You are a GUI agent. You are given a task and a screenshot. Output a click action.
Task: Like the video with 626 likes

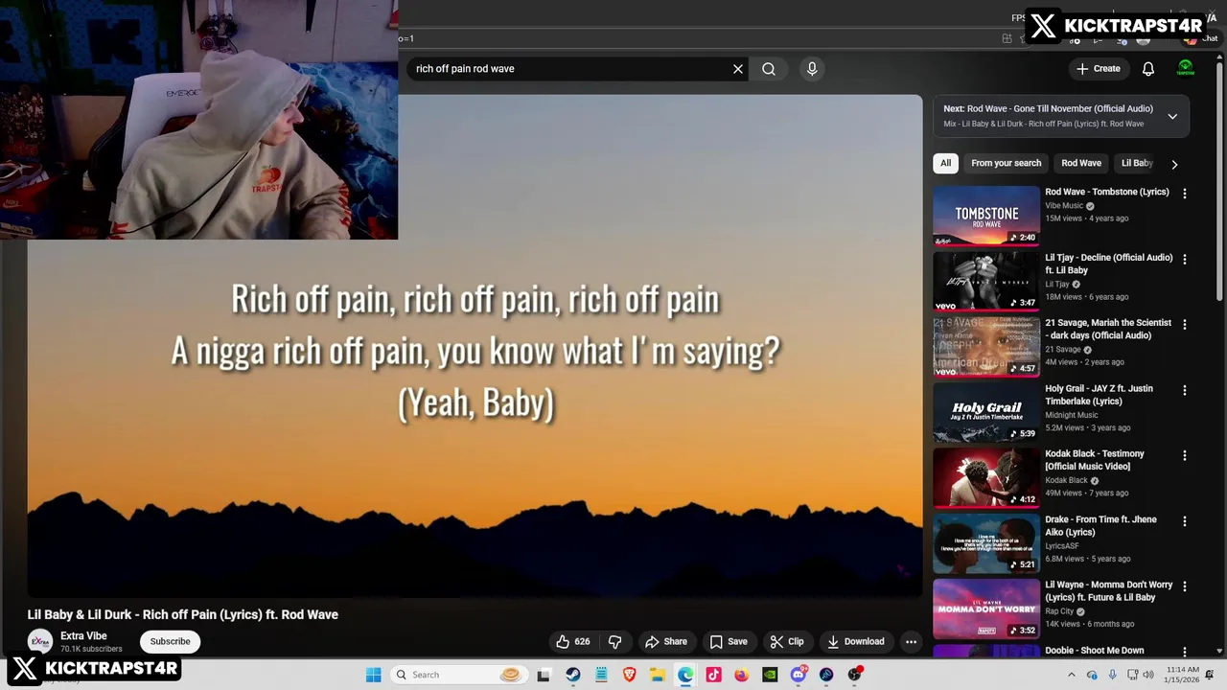tap(573, 641)
